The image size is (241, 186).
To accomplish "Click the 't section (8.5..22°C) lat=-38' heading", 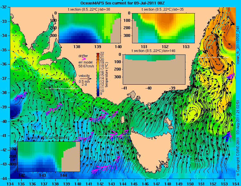I will point(89,10).
